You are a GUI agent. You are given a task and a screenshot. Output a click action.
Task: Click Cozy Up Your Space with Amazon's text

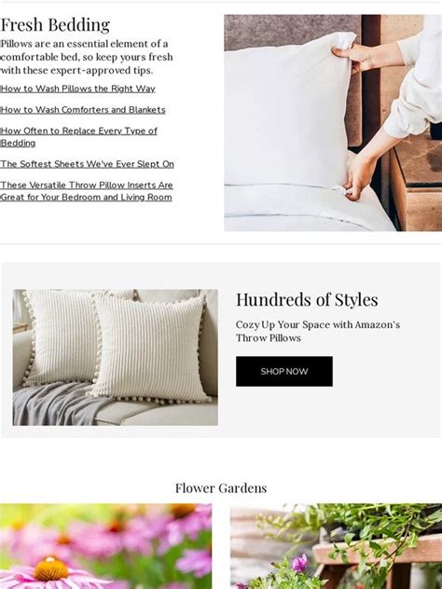(318, 324)
